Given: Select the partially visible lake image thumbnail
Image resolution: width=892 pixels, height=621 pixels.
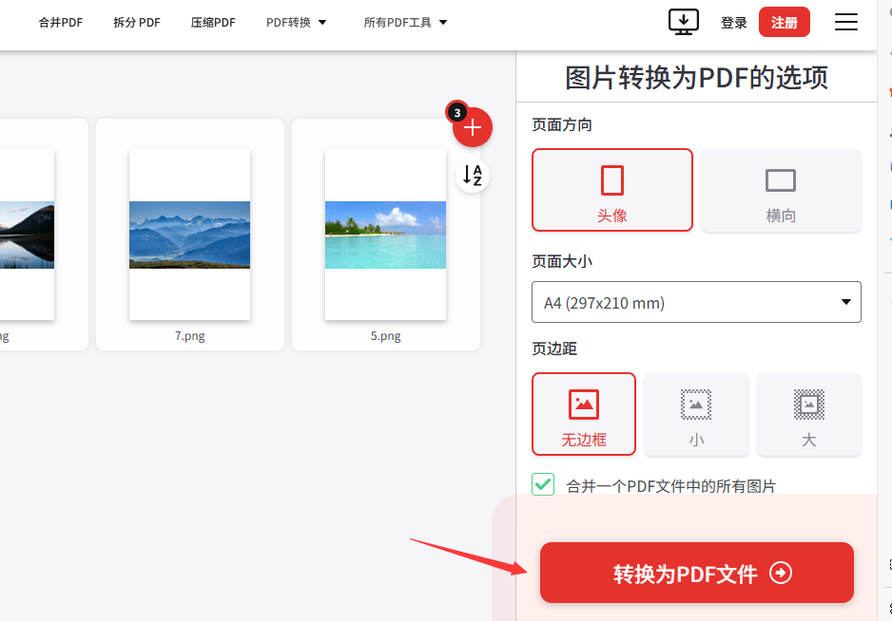Looking at the screenshot, I should pos(27,235).
